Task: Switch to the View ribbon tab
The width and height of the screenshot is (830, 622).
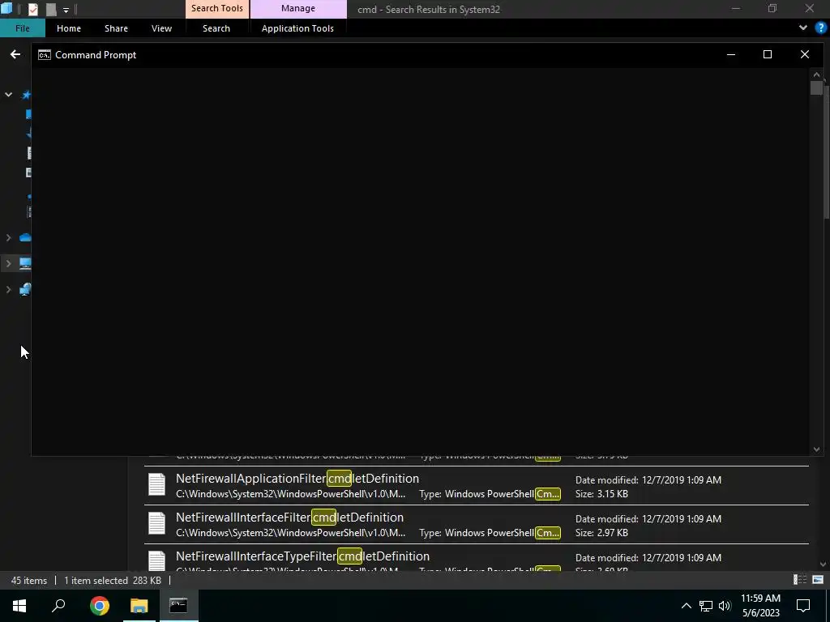Action: tap(161, 28)
